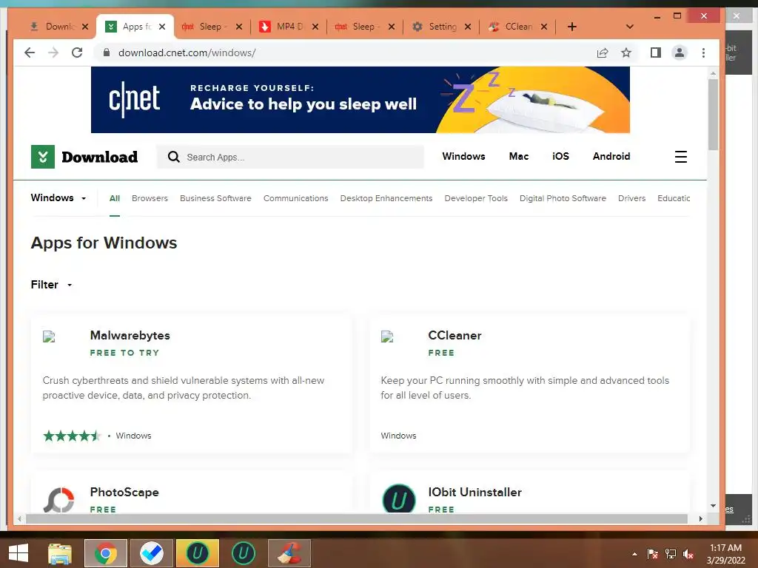Click the address bar URL
The height and width of the screenshot is (568, 758).
click(187, 53)
